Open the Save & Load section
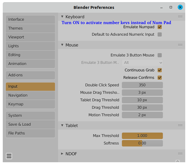Image resolution: width=188 pixels, height=165 pixels. 30,124
